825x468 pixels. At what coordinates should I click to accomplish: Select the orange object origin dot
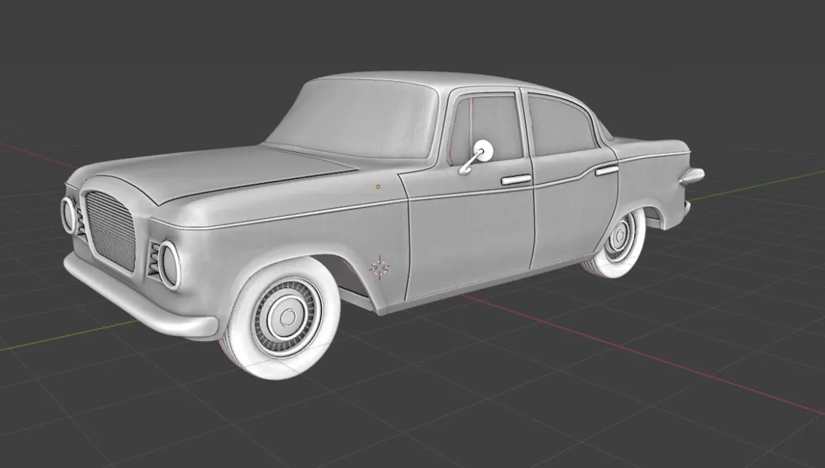pos(378,186)
